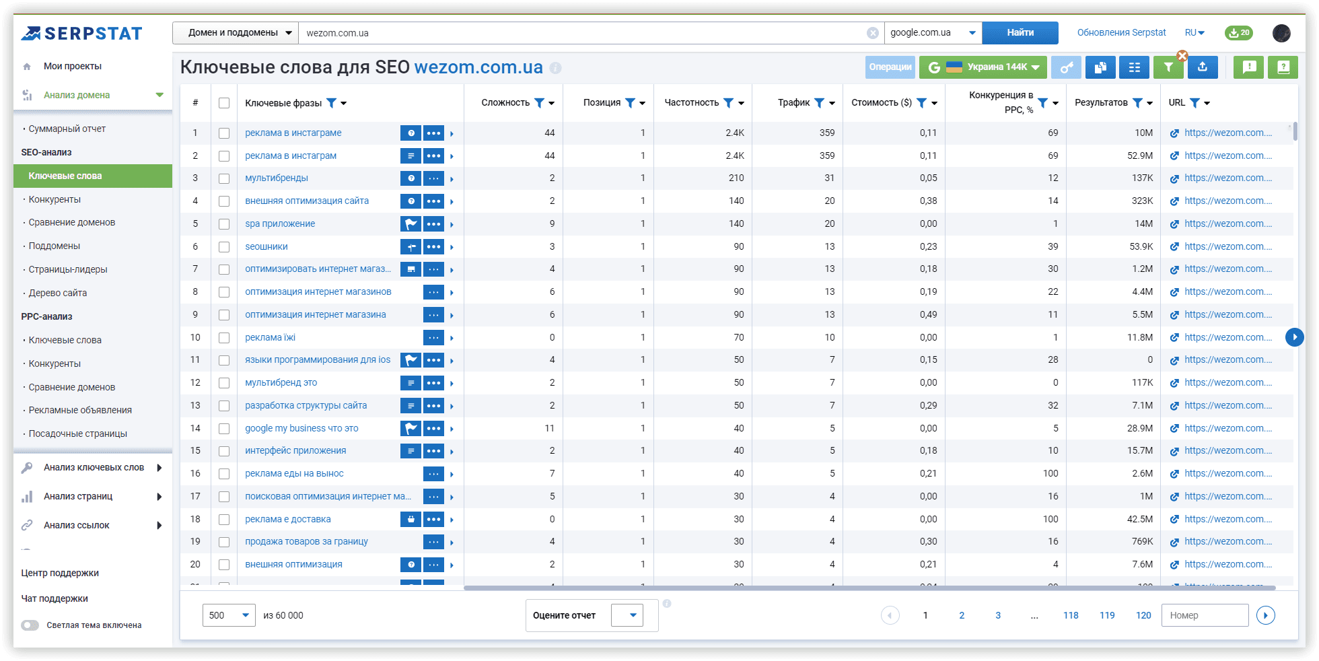Click the Serpstat logo
Image resolution: width=1319 pixels, height=661 pixels.
pos(81,33)
